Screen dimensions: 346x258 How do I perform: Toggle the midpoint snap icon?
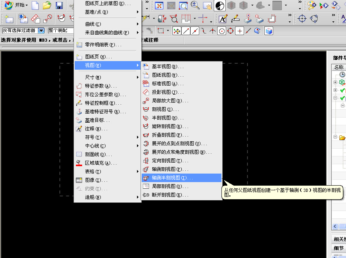[195, 31]
